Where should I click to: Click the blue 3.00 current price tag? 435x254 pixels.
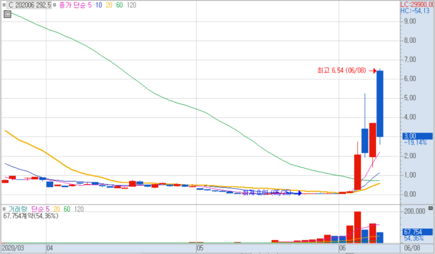click(x=417, y=136)
